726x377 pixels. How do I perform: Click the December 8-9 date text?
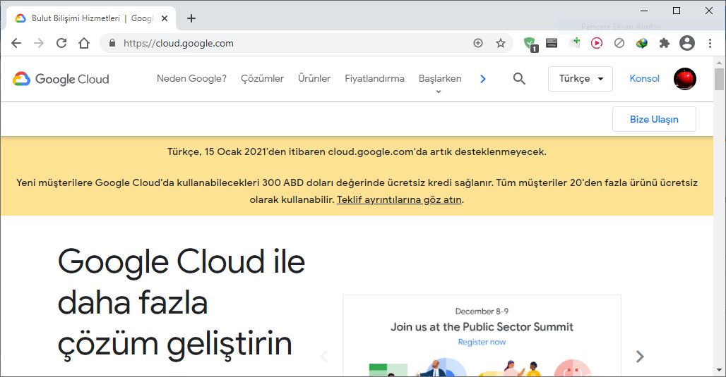482,311
